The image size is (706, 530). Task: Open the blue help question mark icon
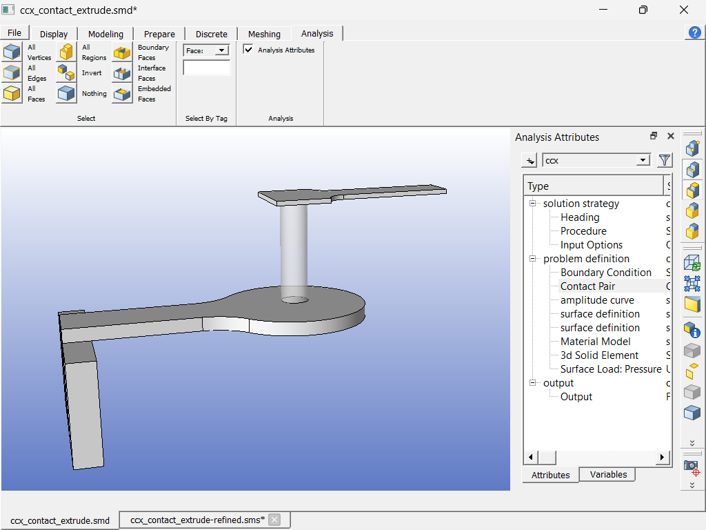point(695,32)
